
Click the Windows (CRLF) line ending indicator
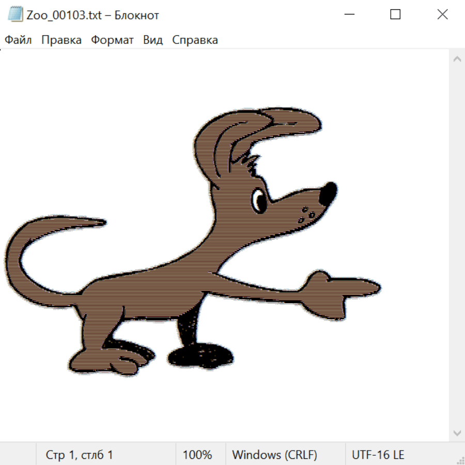click(274, 455)
